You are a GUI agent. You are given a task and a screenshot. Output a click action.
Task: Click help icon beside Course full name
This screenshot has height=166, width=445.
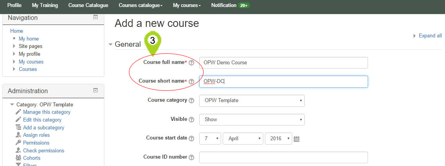191,63
